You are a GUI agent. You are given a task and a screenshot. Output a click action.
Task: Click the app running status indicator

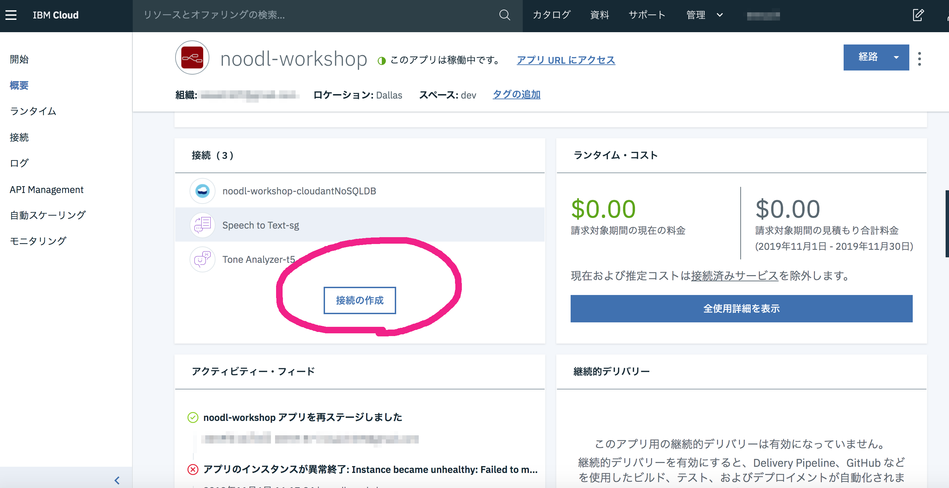[x=382, y=61]
